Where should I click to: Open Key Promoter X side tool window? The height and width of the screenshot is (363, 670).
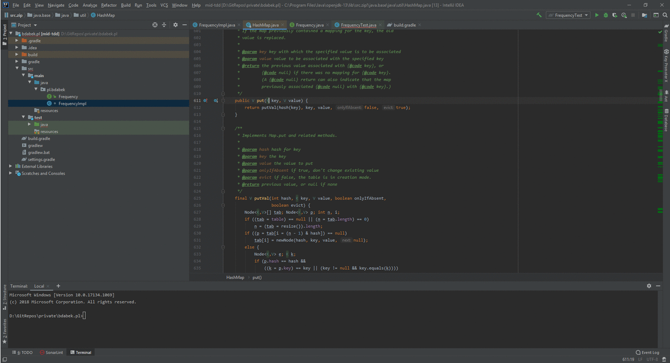666,66
